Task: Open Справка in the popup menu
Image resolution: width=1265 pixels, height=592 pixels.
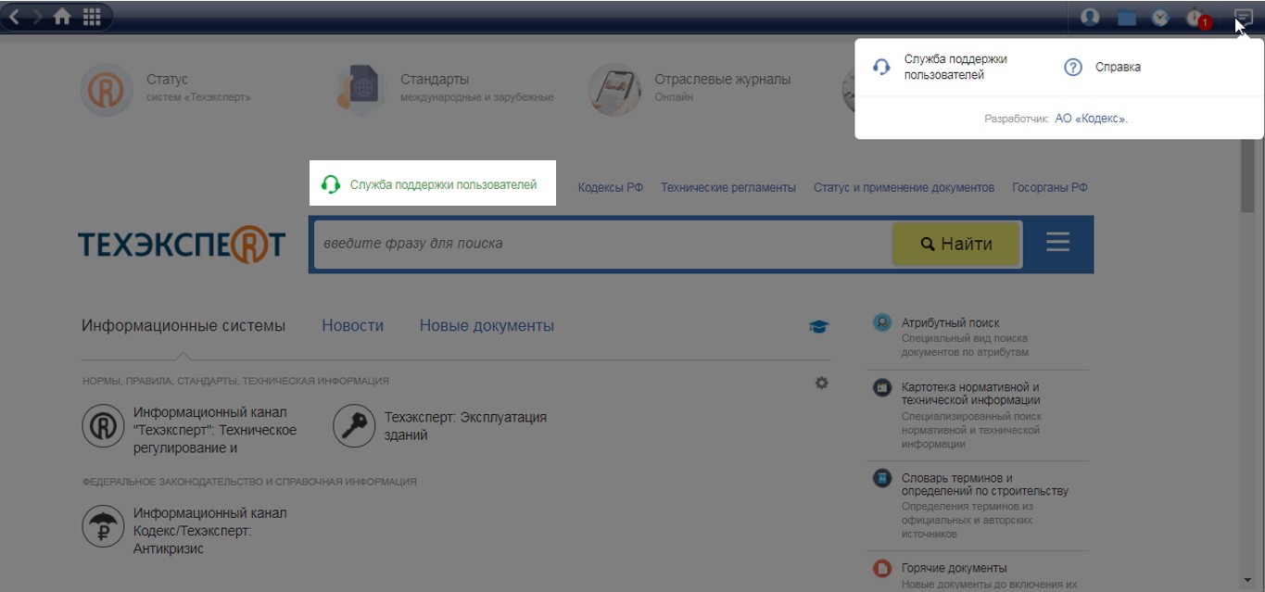Action: click(x=1103, y=67)
